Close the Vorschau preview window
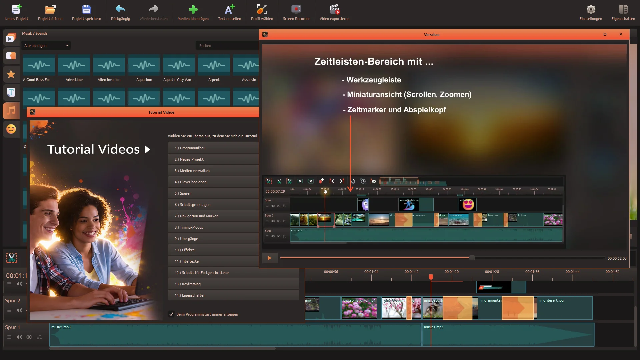The image size is (640, 360). [x=621, y=34]
